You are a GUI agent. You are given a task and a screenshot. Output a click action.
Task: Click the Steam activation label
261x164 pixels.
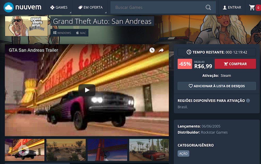226,76
